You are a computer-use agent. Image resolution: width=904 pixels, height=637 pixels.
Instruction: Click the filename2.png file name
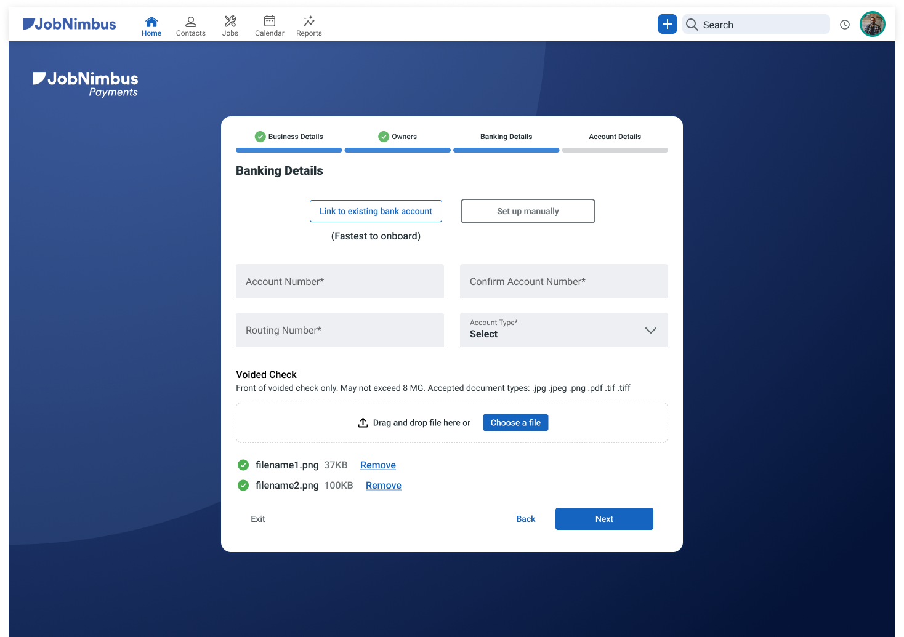(287, 486)
